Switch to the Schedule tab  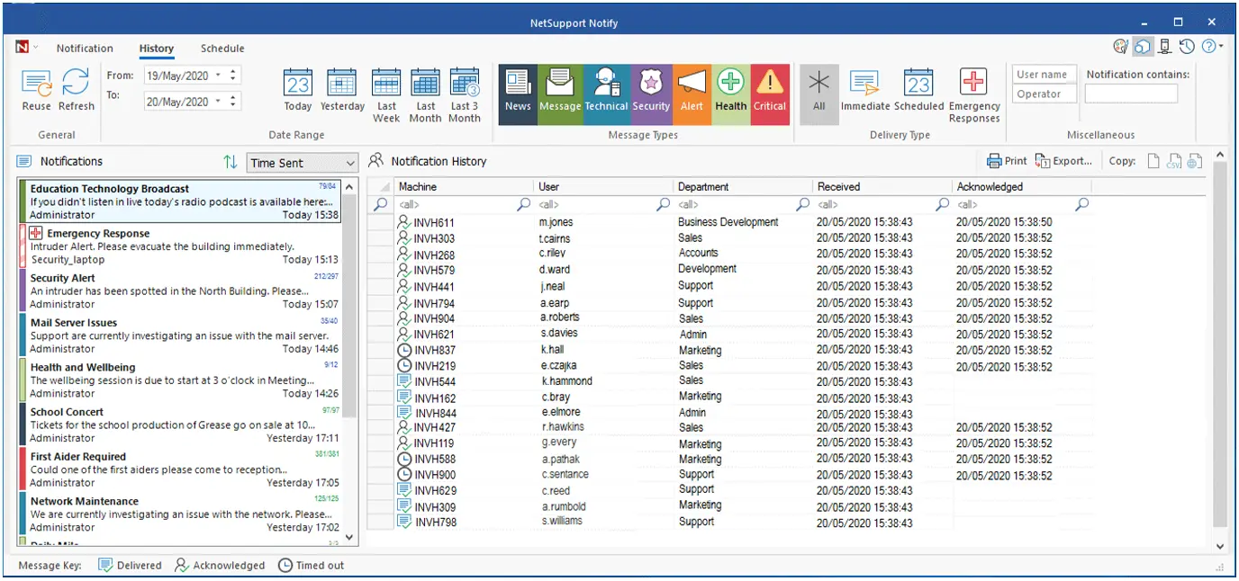[x=222, y=49]
